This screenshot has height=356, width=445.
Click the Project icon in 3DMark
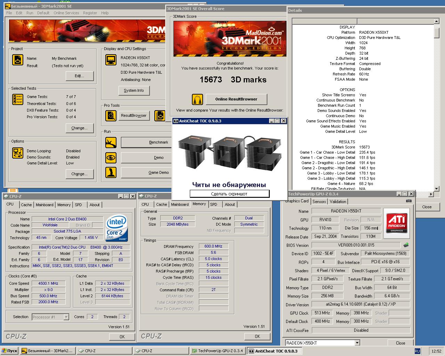[x=18, y=60]
